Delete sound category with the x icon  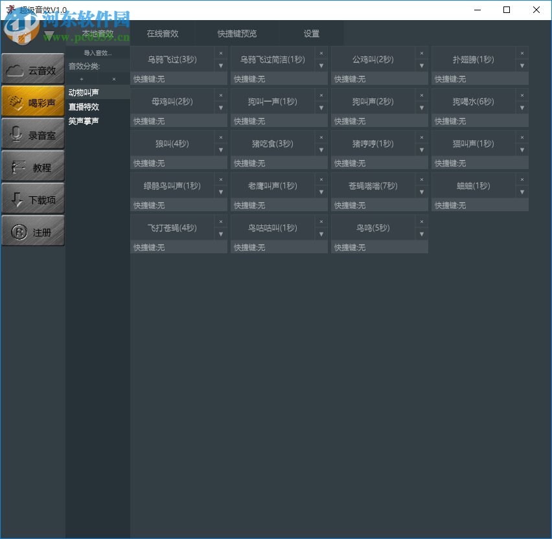coord(114,79)
